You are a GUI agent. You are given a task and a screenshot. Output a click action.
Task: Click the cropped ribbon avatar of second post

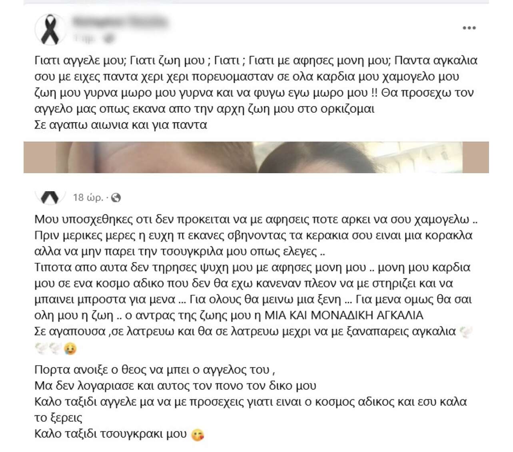point(50,198)
